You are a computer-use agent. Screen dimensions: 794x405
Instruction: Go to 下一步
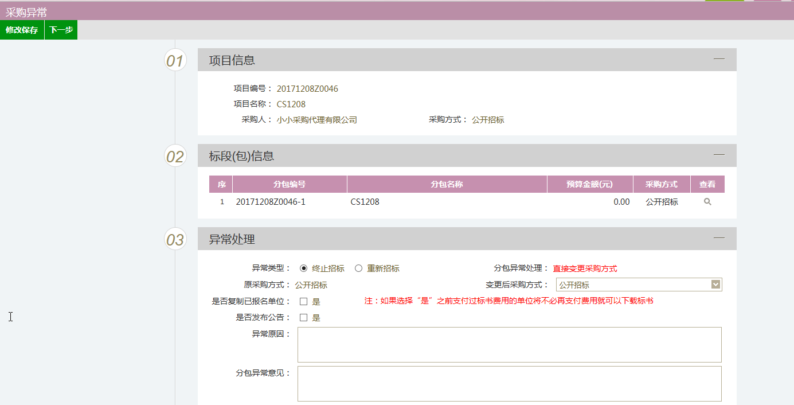pos(61,30)
